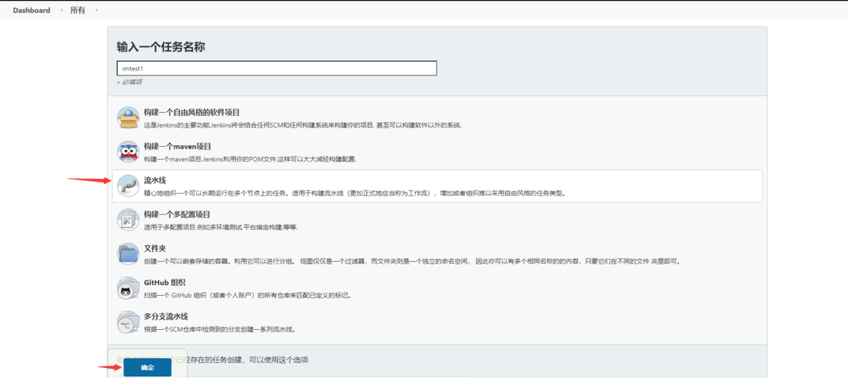Click the Maven project owl icon
The image size is (848, 378).
click(x=128, y=152)
